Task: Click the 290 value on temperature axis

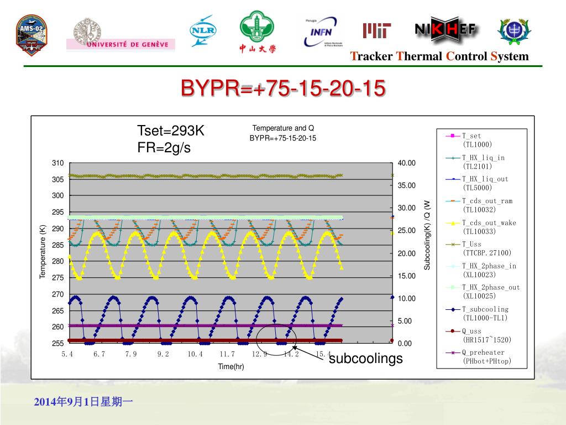Action: coord(57,229)
